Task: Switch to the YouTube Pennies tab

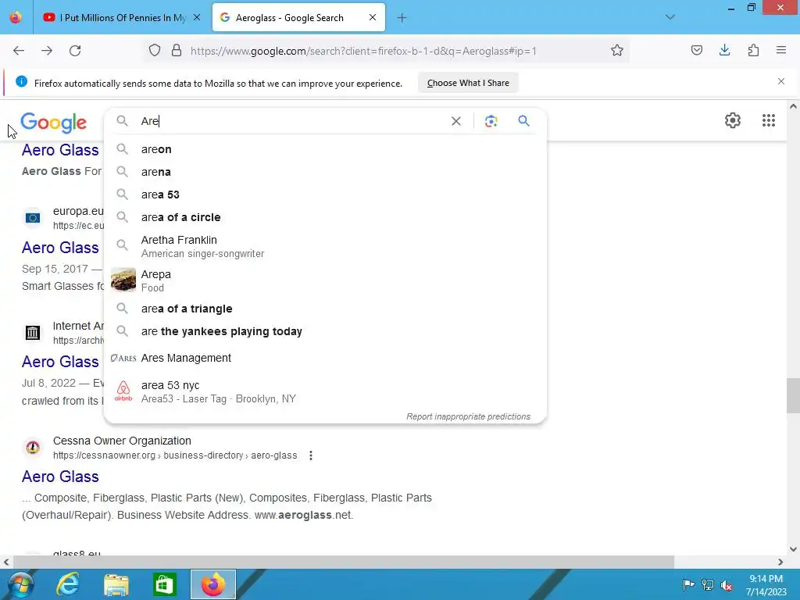Action: [121, 18]
